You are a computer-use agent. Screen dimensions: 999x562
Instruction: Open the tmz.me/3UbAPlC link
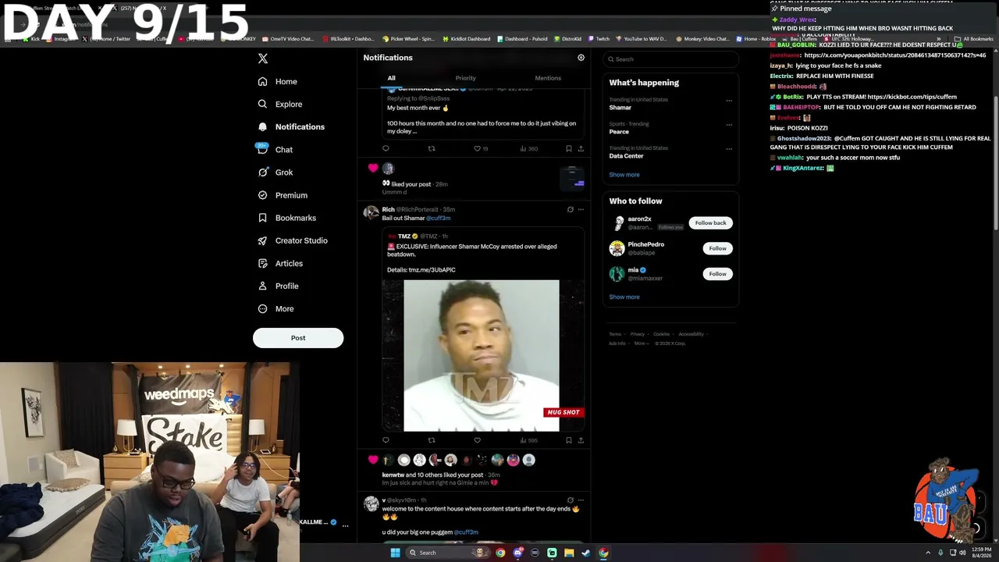tap(432, 270)
